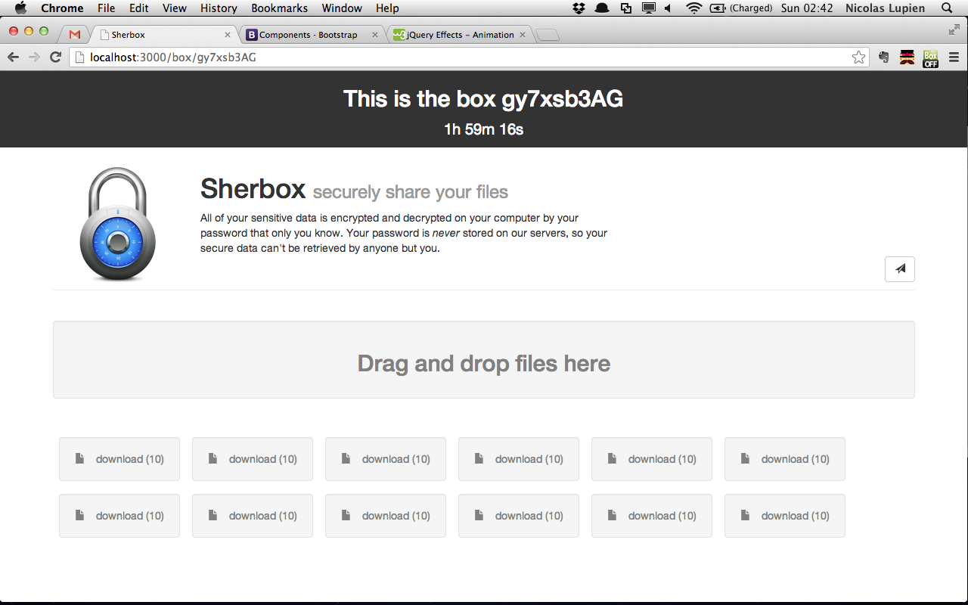
Task: Click the Box OFF extension icon
Action: (x=930, y=57)
